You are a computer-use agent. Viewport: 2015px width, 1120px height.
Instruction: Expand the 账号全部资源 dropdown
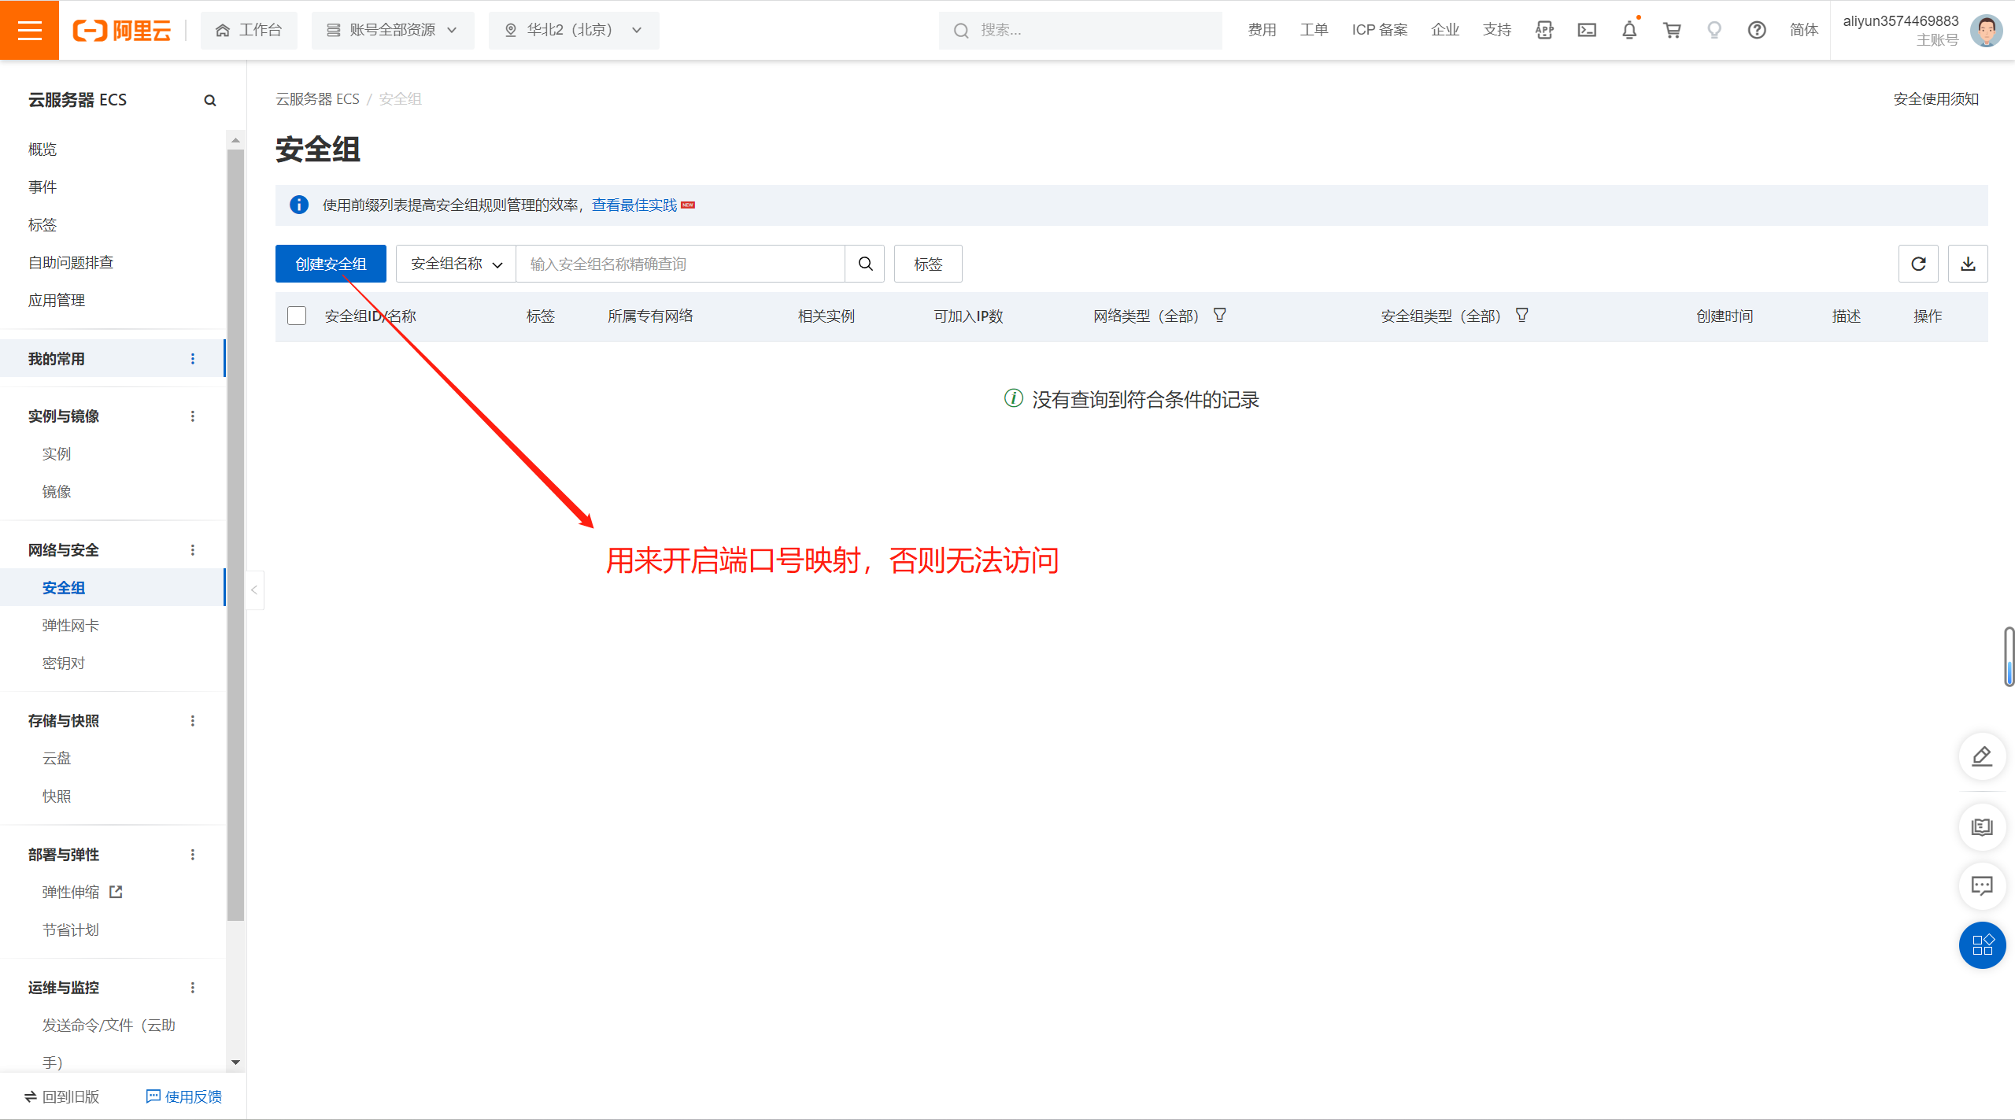pos(392,30)
